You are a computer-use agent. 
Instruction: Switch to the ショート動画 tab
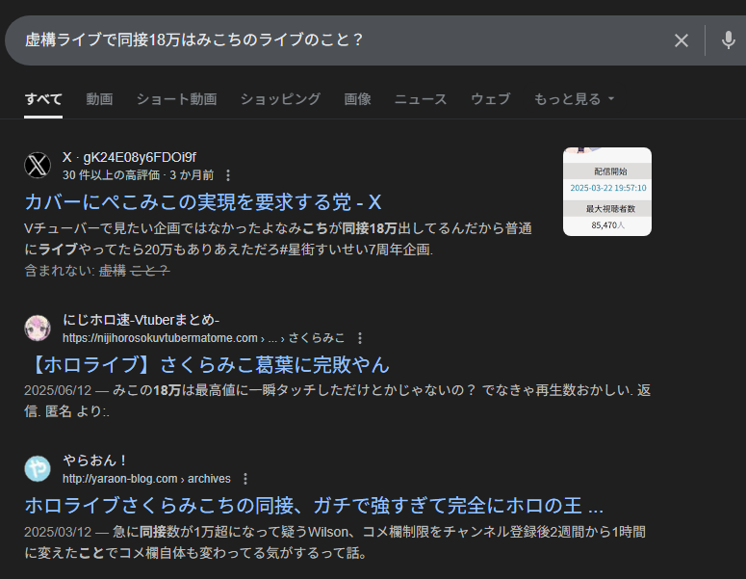(176, 99)
